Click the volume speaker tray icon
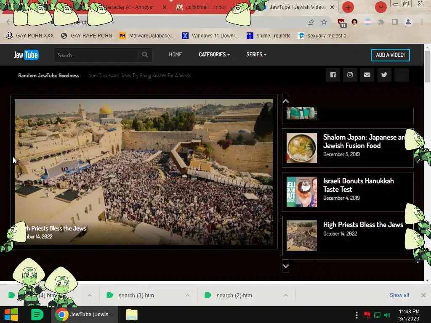The width and height of the screenshot is (431, 323). (x=387, y=315)
